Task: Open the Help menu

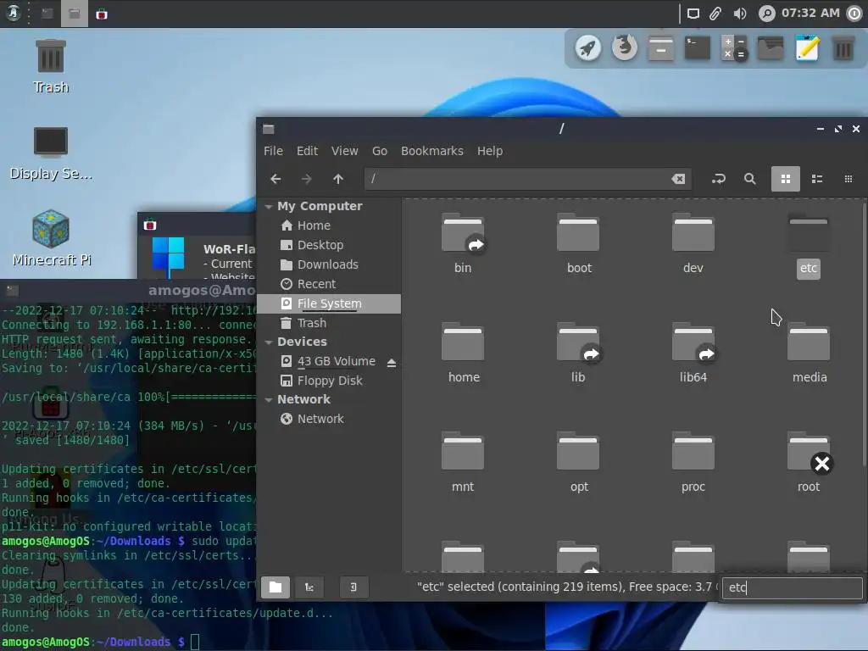Action: [490, 151]
